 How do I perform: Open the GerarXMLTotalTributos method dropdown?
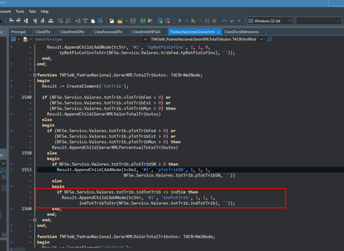pos(261,39)
